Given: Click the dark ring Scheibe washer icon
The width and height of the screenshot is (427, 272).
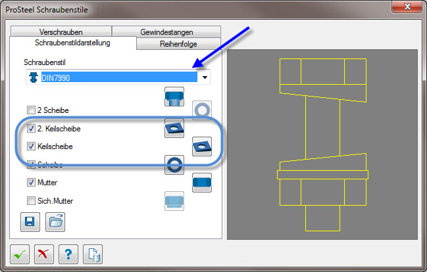Looking at the screenshot, I should [x=174, y=165].
